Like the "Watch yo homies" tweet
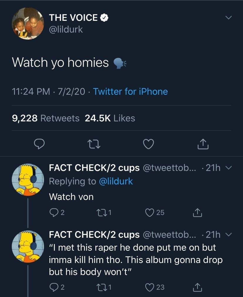Image resolution: width=243 pixels, height=297 pixels. tap(148, 144)
